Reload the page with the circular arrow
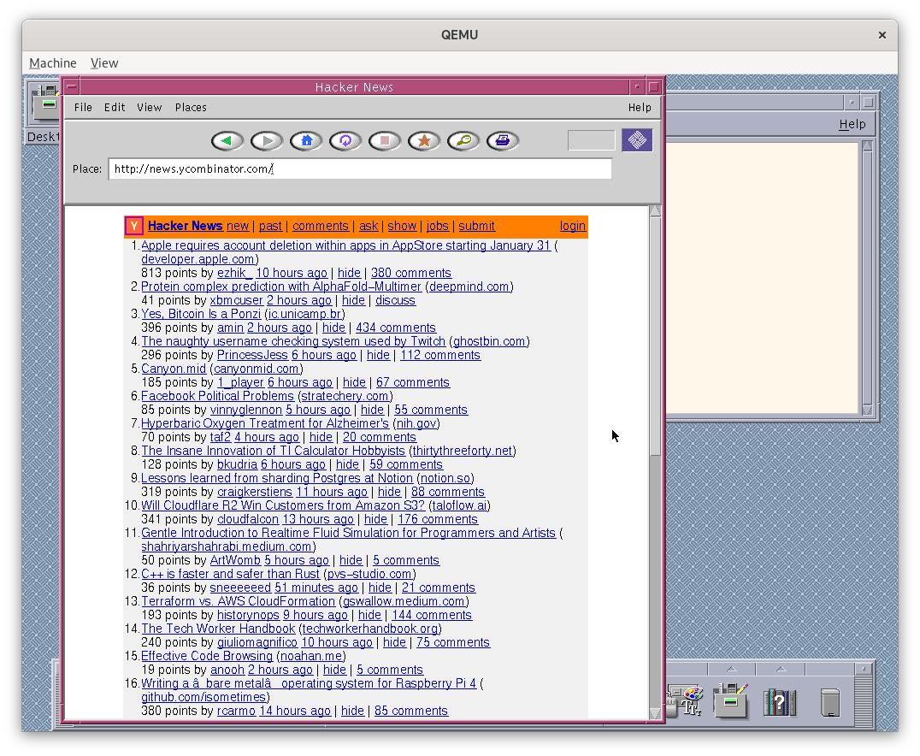 point(345,141)
